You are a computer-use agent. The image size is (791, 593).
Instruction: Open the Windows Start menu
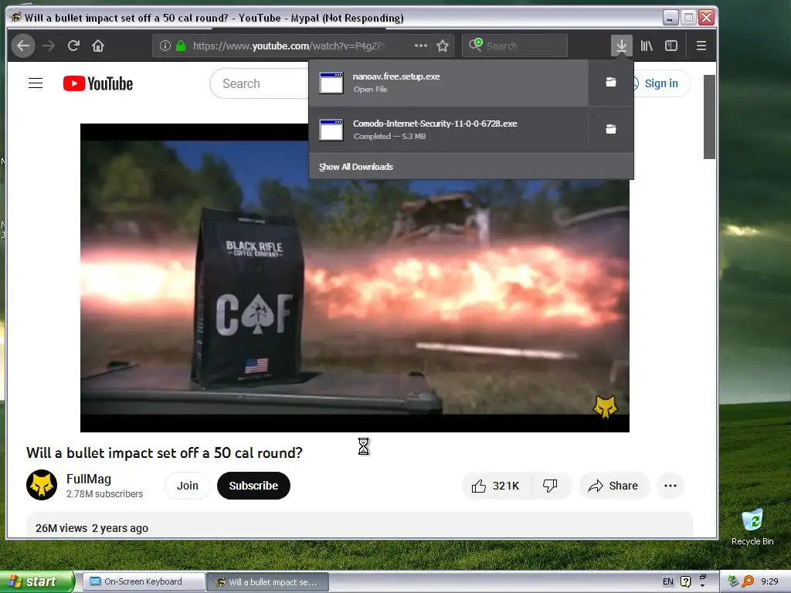tap(36, 581)
